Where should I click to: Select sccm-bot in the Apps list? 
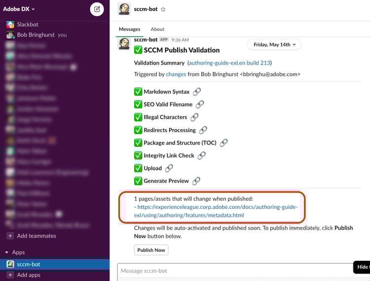tap(55, 264)
